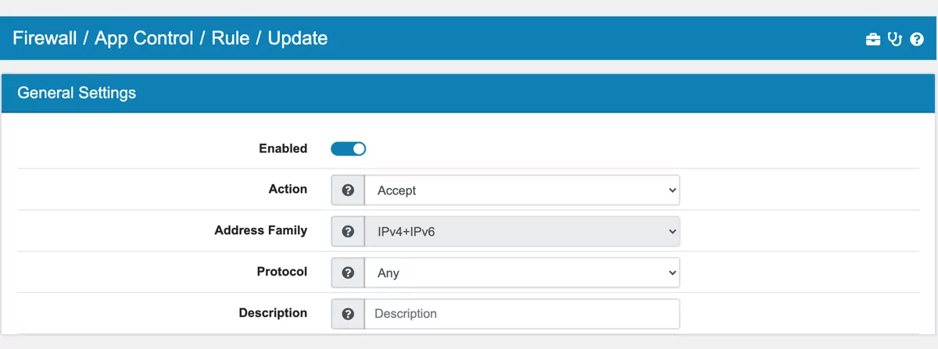Click the stethoscope diagnostics icon
Viewport: 938px width, 349px height.
click(x=896, y=39)
